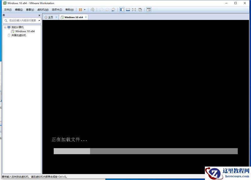Expand the 我的计算机 tree node

(5, 27)
